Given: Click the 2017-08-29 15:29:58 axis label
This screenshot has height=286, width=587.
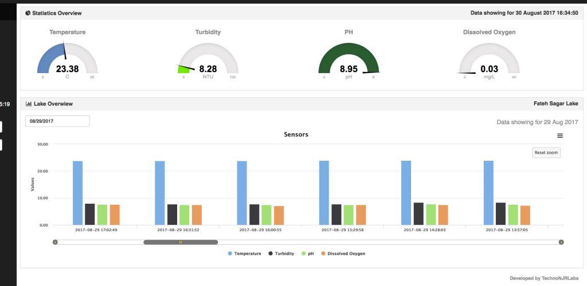Looking at the screenshot, I should coord(343,230).
